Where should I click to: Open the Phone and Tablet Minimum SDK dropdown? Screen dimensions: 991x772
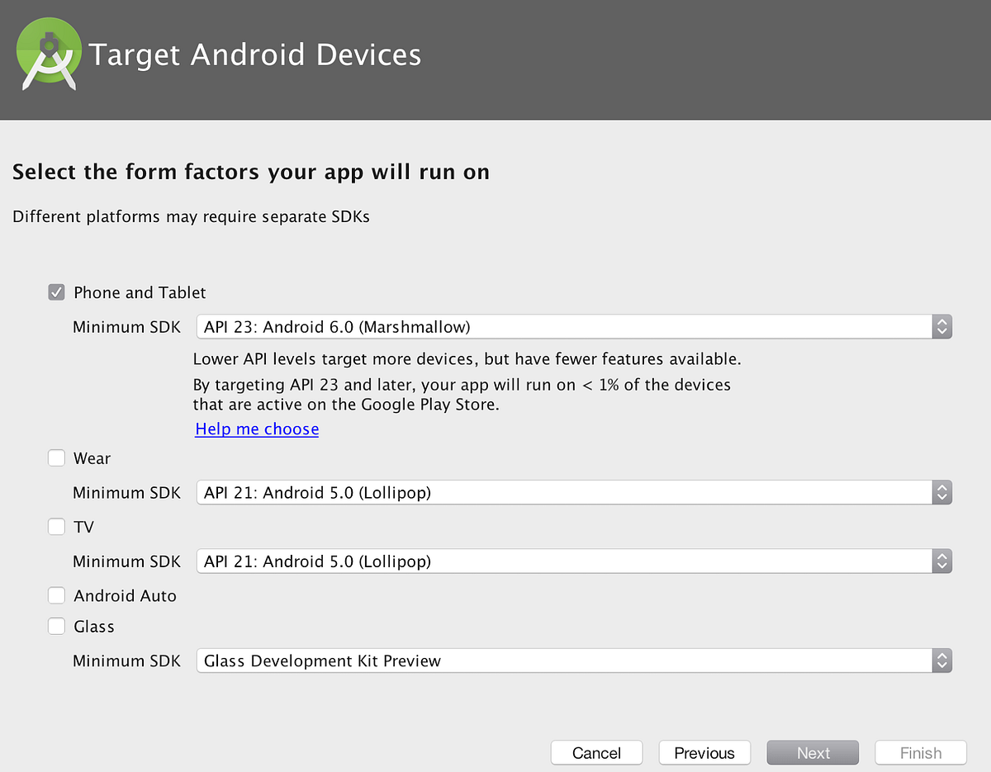coord(574,327)
